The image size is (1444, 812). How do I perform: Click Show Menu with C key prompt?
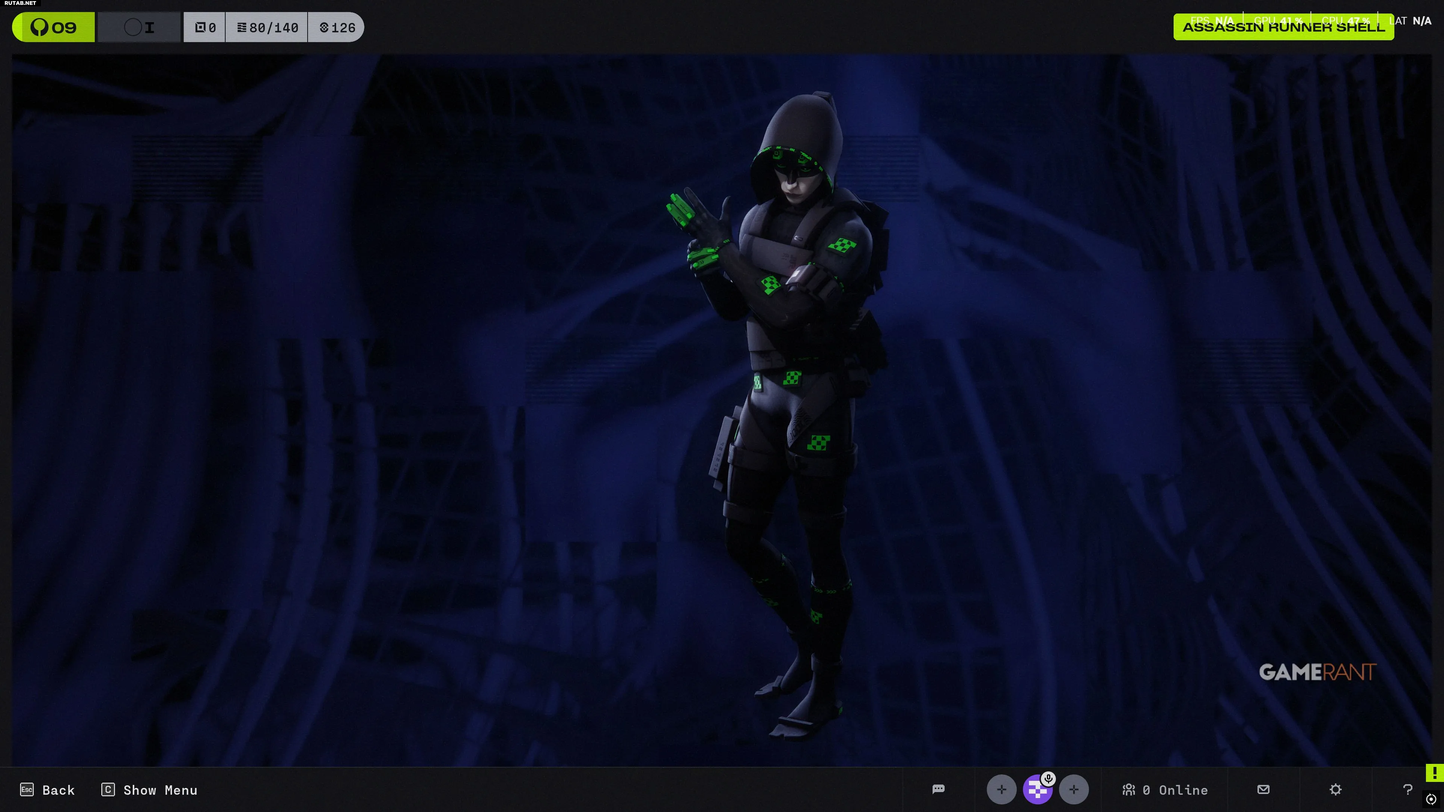pos(149,790)
